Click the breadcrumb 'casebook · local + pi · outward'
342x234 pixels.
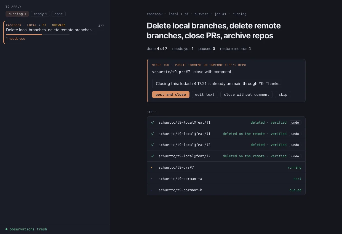point(178,14)
